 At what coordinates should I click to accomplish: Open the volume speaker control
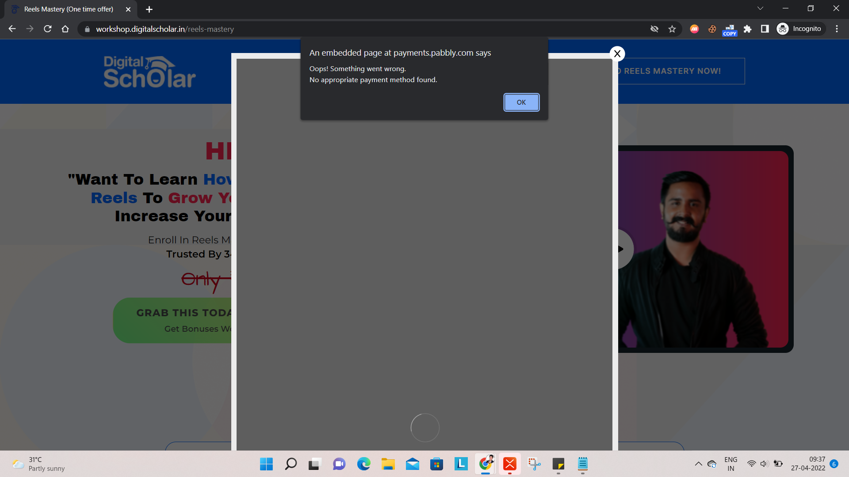[x=764, y=464]
